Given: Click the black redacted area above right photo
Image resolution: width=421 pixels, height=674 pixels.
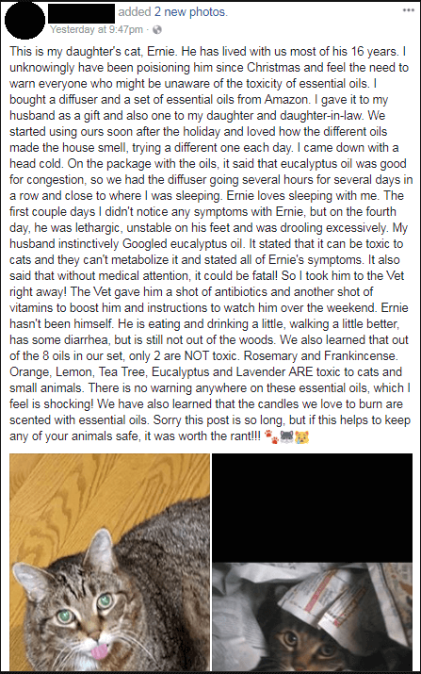Looking at the screenshot, I should [313, 508].
